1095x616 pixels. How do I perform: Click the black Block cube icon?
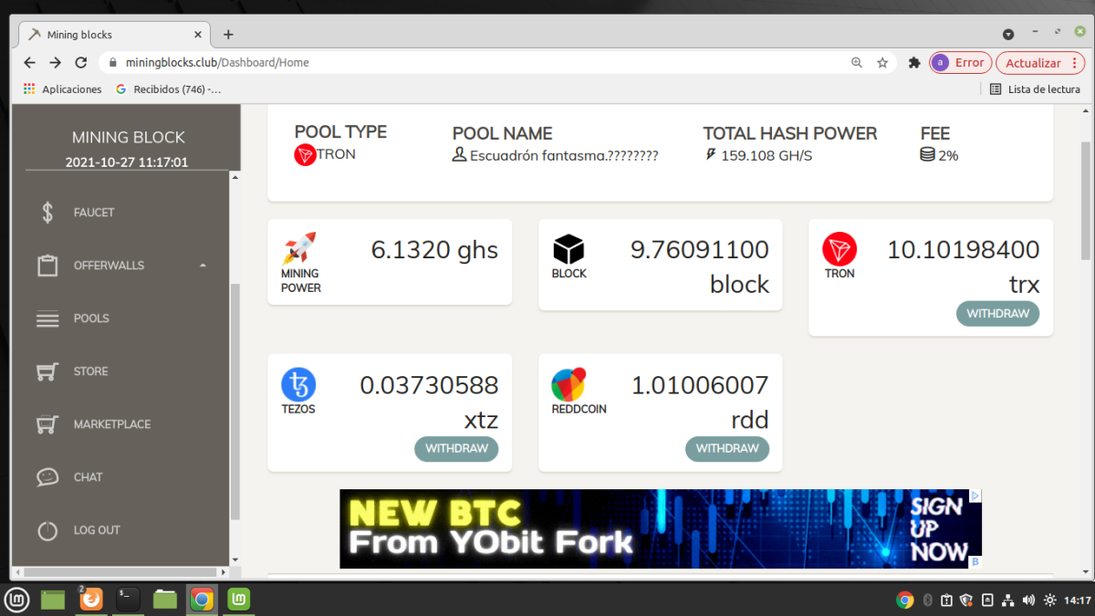[x=568, y=248]
